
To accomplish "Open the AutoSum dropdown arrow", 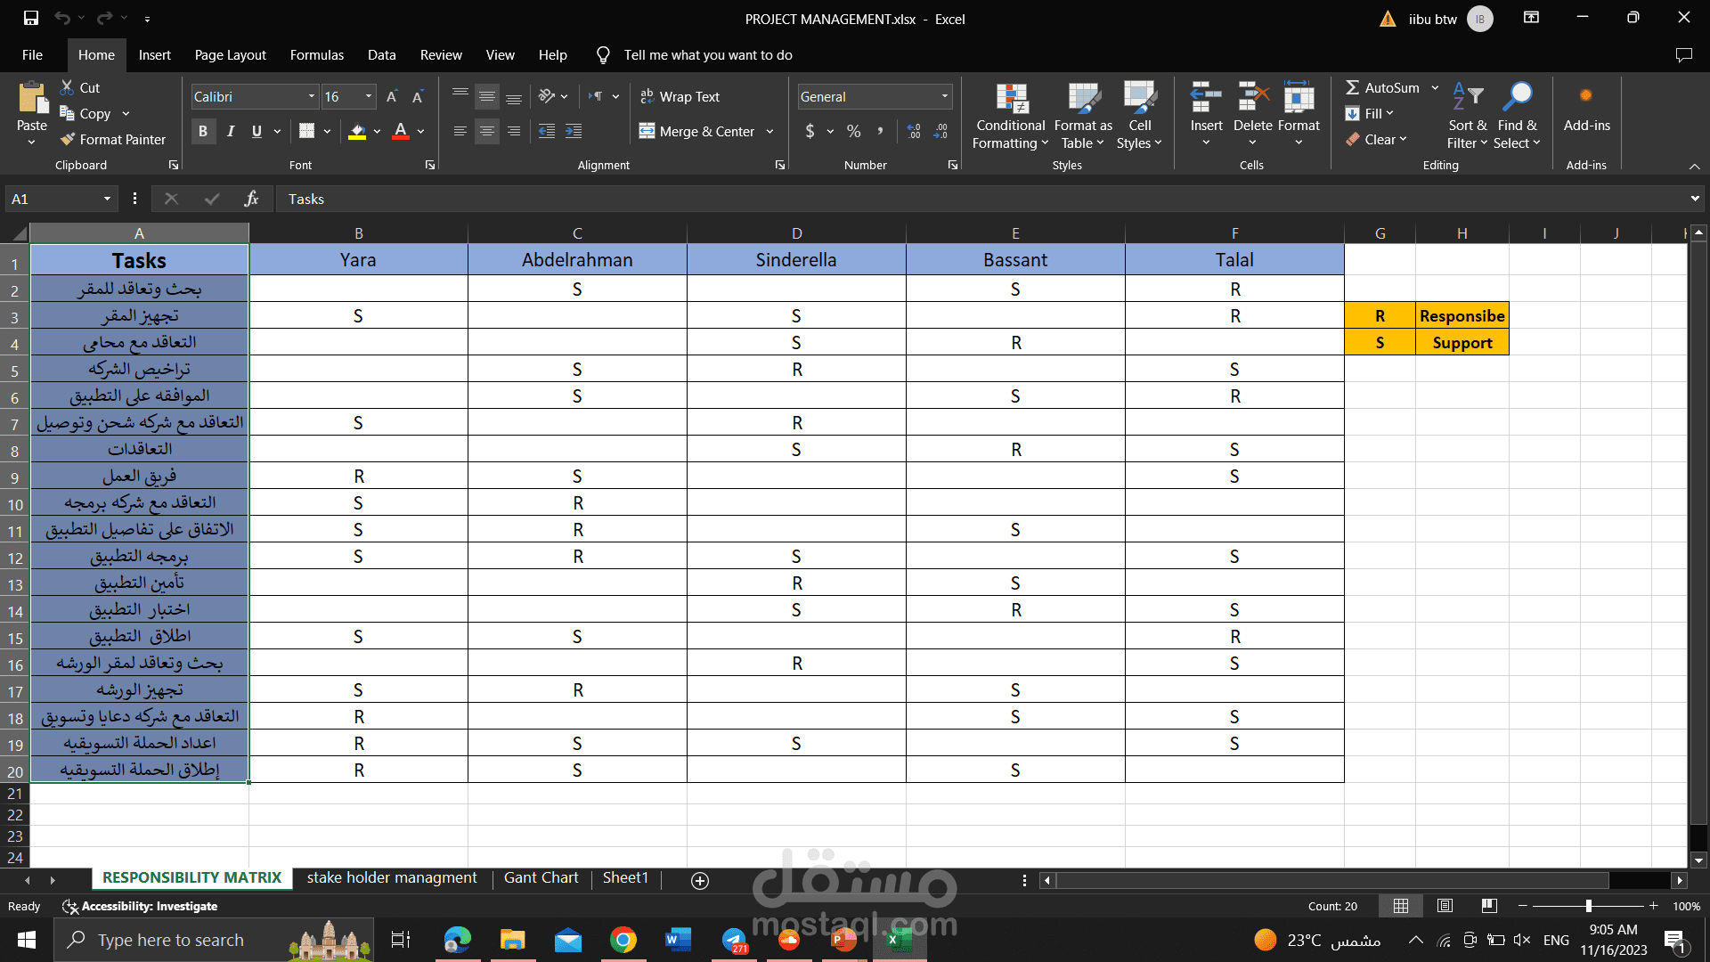I will tap(1435, 88).
